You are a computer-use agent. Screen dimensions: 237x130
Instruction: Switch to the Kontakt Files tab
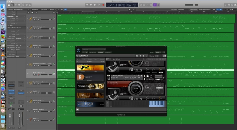pyautogui.click(x=84, y=59)
